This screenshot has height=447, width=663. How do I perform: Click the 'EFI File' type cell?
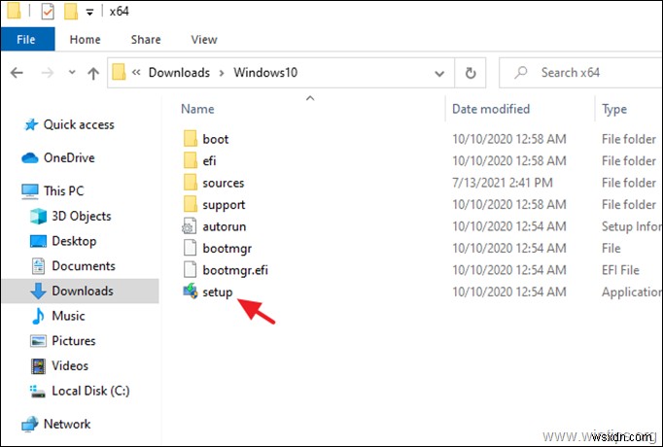click(620, 270)
